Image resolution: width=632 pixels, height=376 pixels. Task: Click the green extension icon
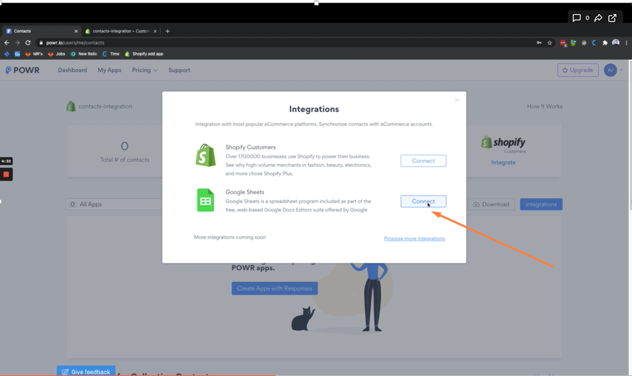573,43
